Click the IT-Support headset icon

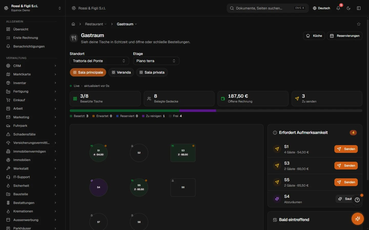click(x=8, y=177)
